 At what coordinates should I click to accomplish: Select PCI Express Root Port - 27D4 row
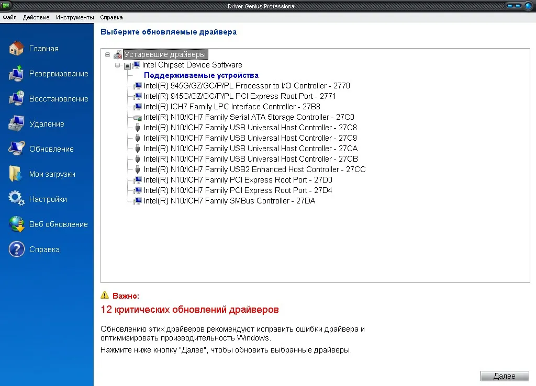(x=238, y=190)
